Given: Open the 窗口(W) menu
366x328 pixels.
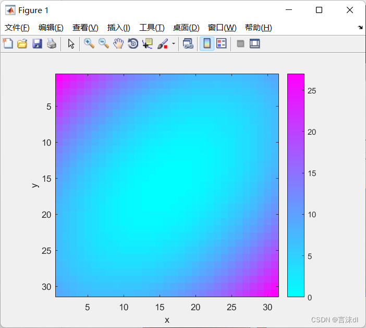Looking at the screenshot, I should pos(222,28).
